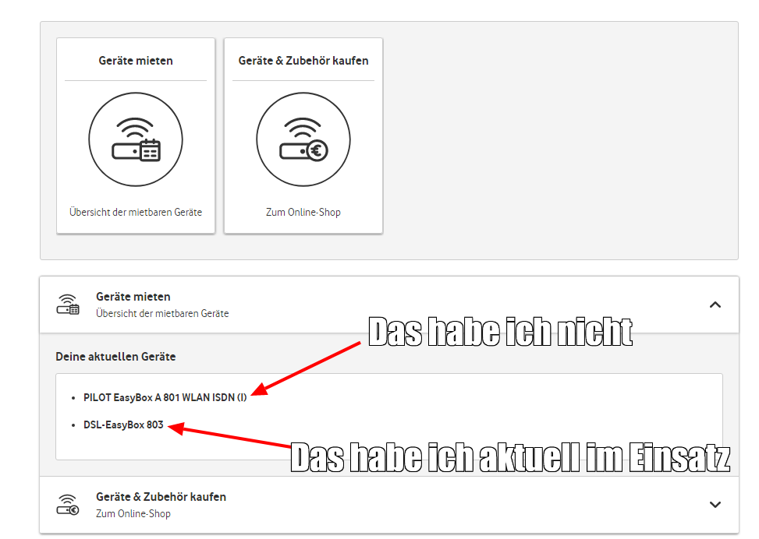759x539 pixels.
Task: Open the Geräte mieten panel chevron
Action: tap(715, 305)
